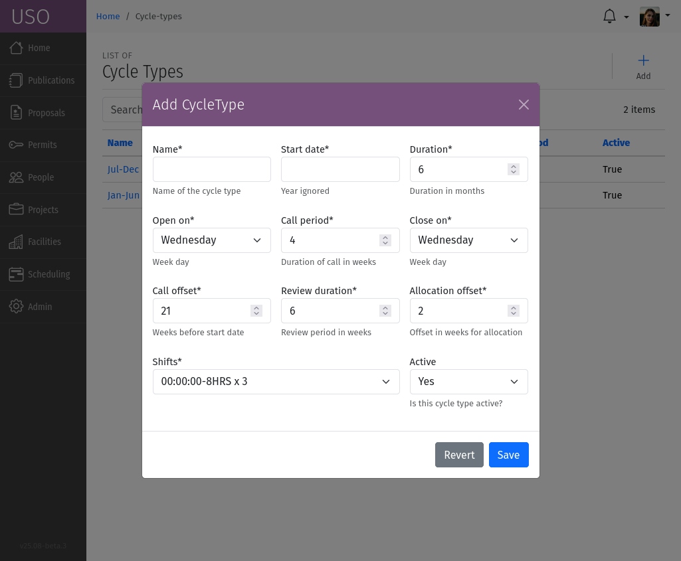Click the USO logo
This screenshot has height=561, width=681.
31,17
